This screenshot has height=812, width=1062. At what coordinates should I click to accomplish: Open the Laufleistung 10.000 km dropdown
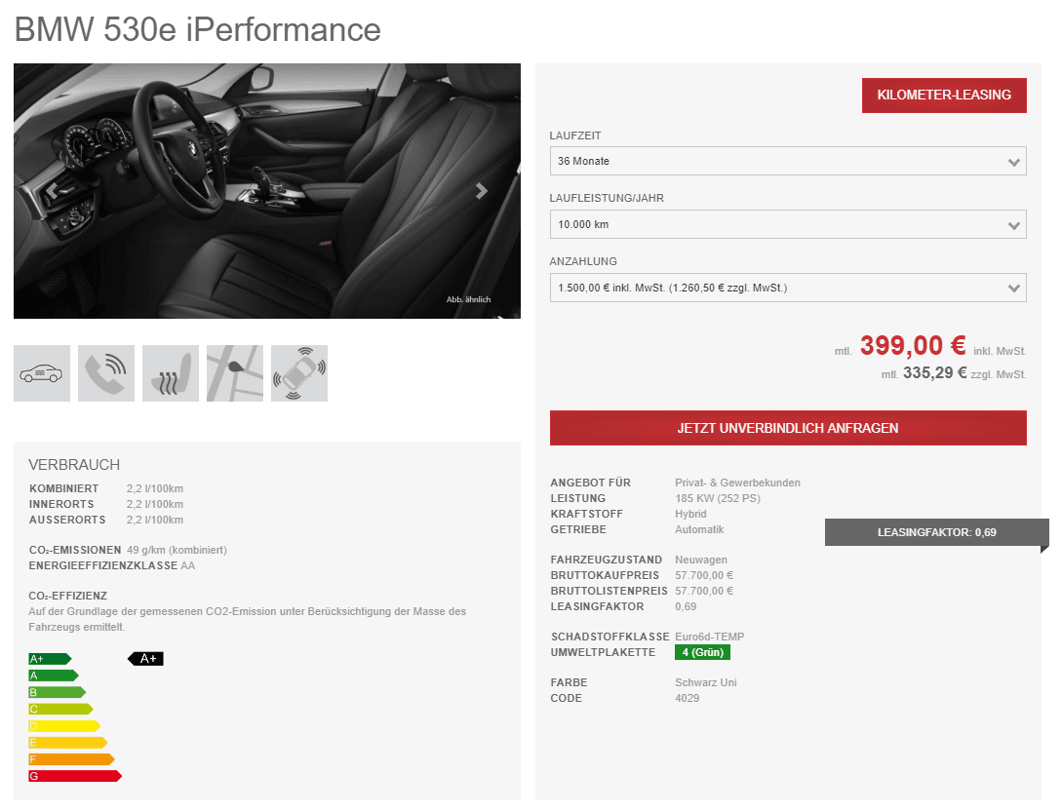coord(788,224)
